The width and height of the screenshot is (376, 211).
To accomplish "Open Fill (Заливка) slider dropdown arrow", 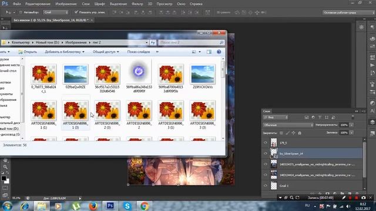I will point(351,132).
